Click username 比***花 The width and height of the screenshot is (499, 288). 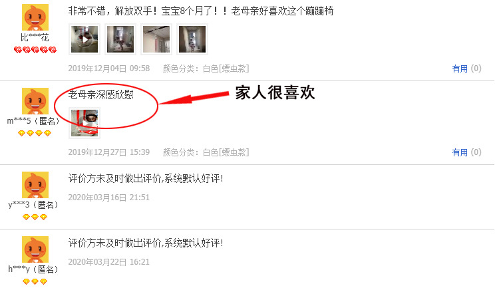click(x=35, y=37)
